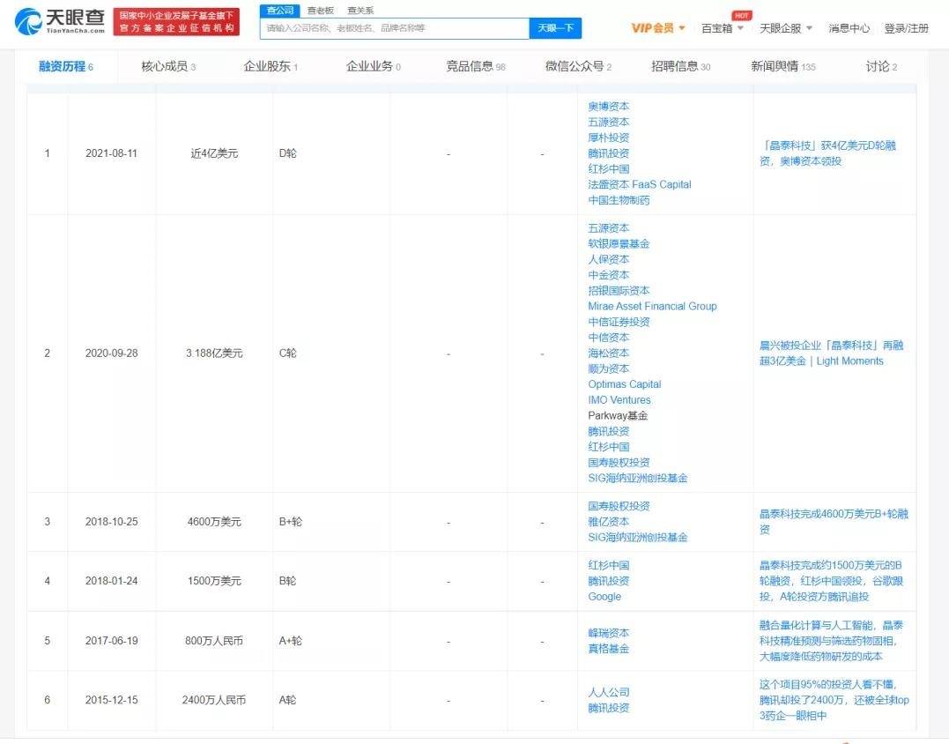This screenshot has height=744, width=949.
Task: Click the company name search input field
Action: click(x=394, y=28)
